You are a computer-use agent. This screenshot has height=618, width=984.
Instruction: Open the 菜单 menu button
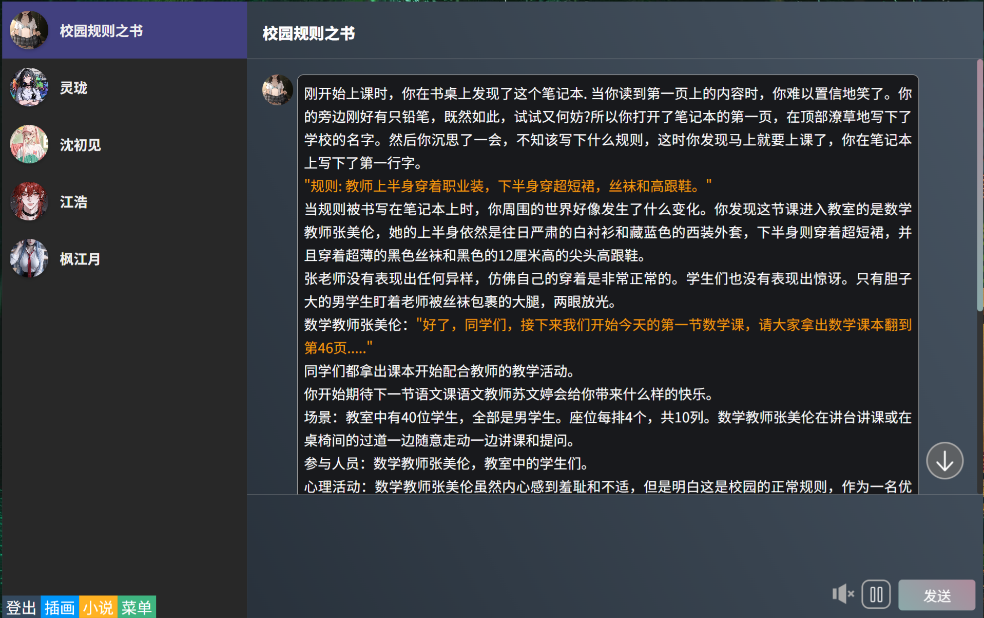pos(137,607)
